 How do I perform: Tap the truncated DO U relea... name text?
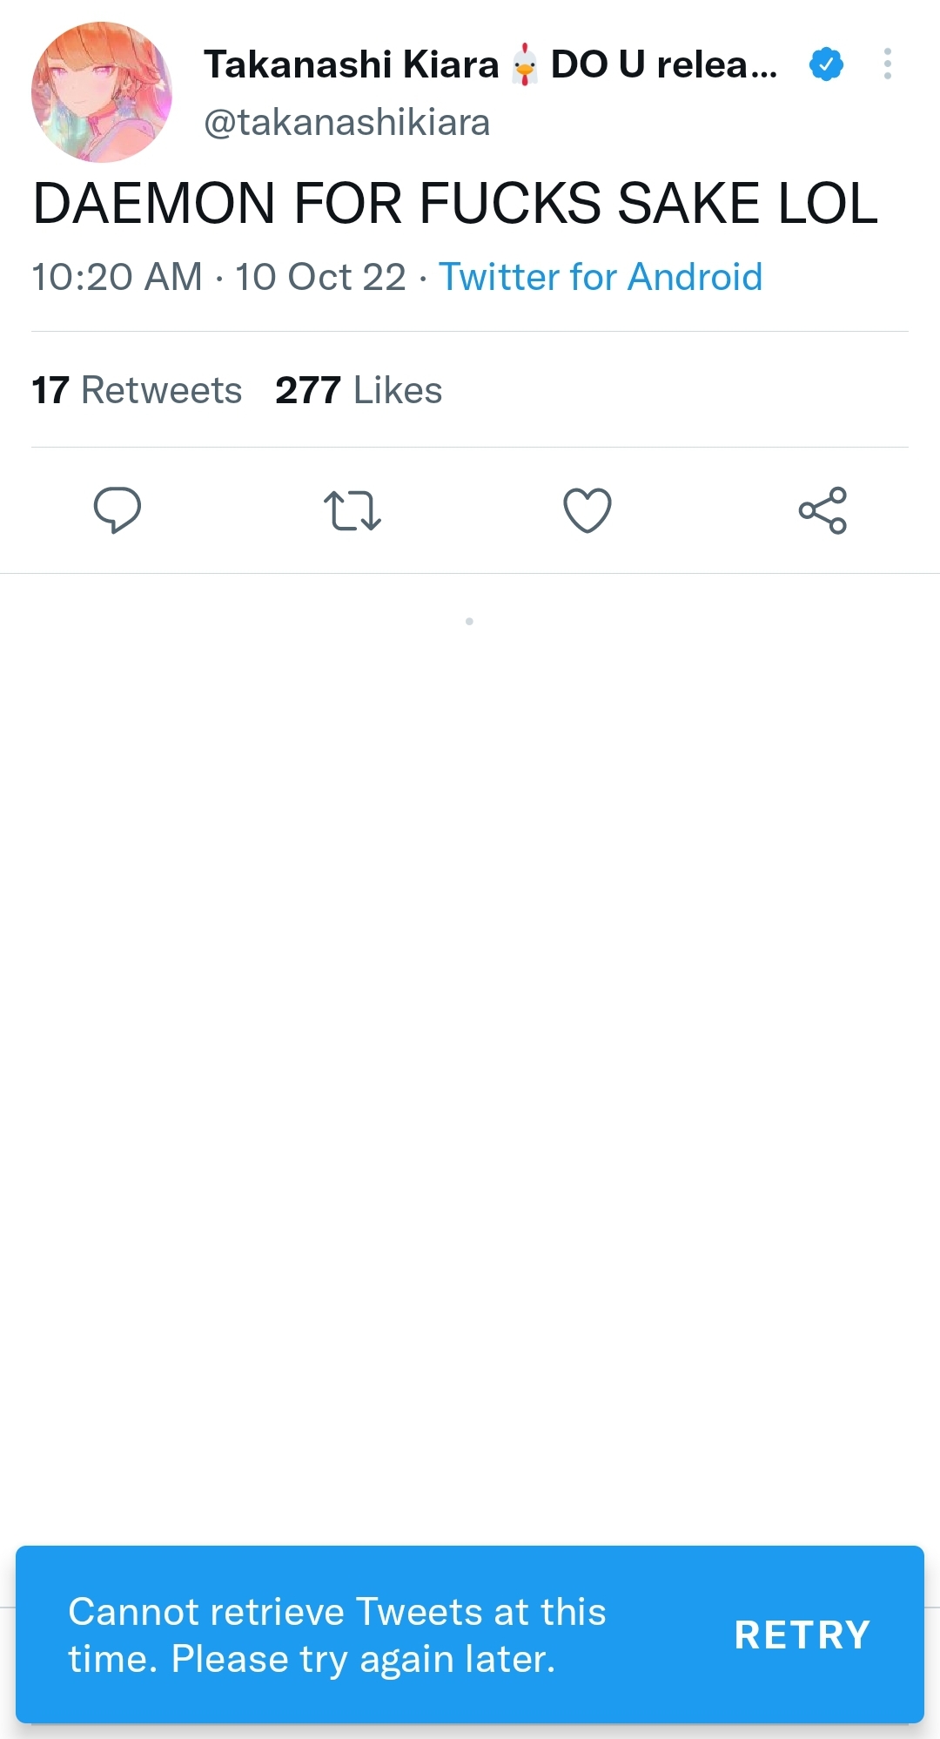coord(663,64)
